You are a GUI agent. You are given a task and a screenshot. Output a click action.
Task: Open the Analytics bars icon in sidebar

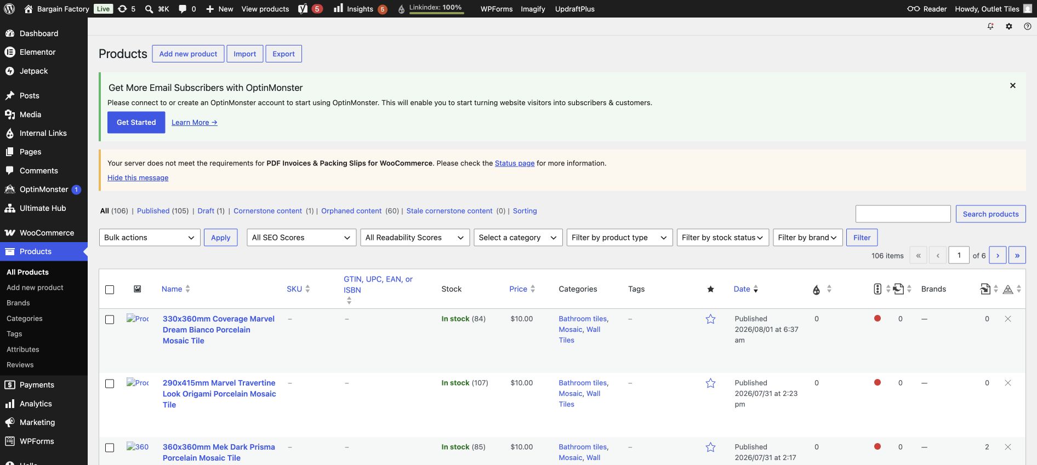[x=10, y=404]
